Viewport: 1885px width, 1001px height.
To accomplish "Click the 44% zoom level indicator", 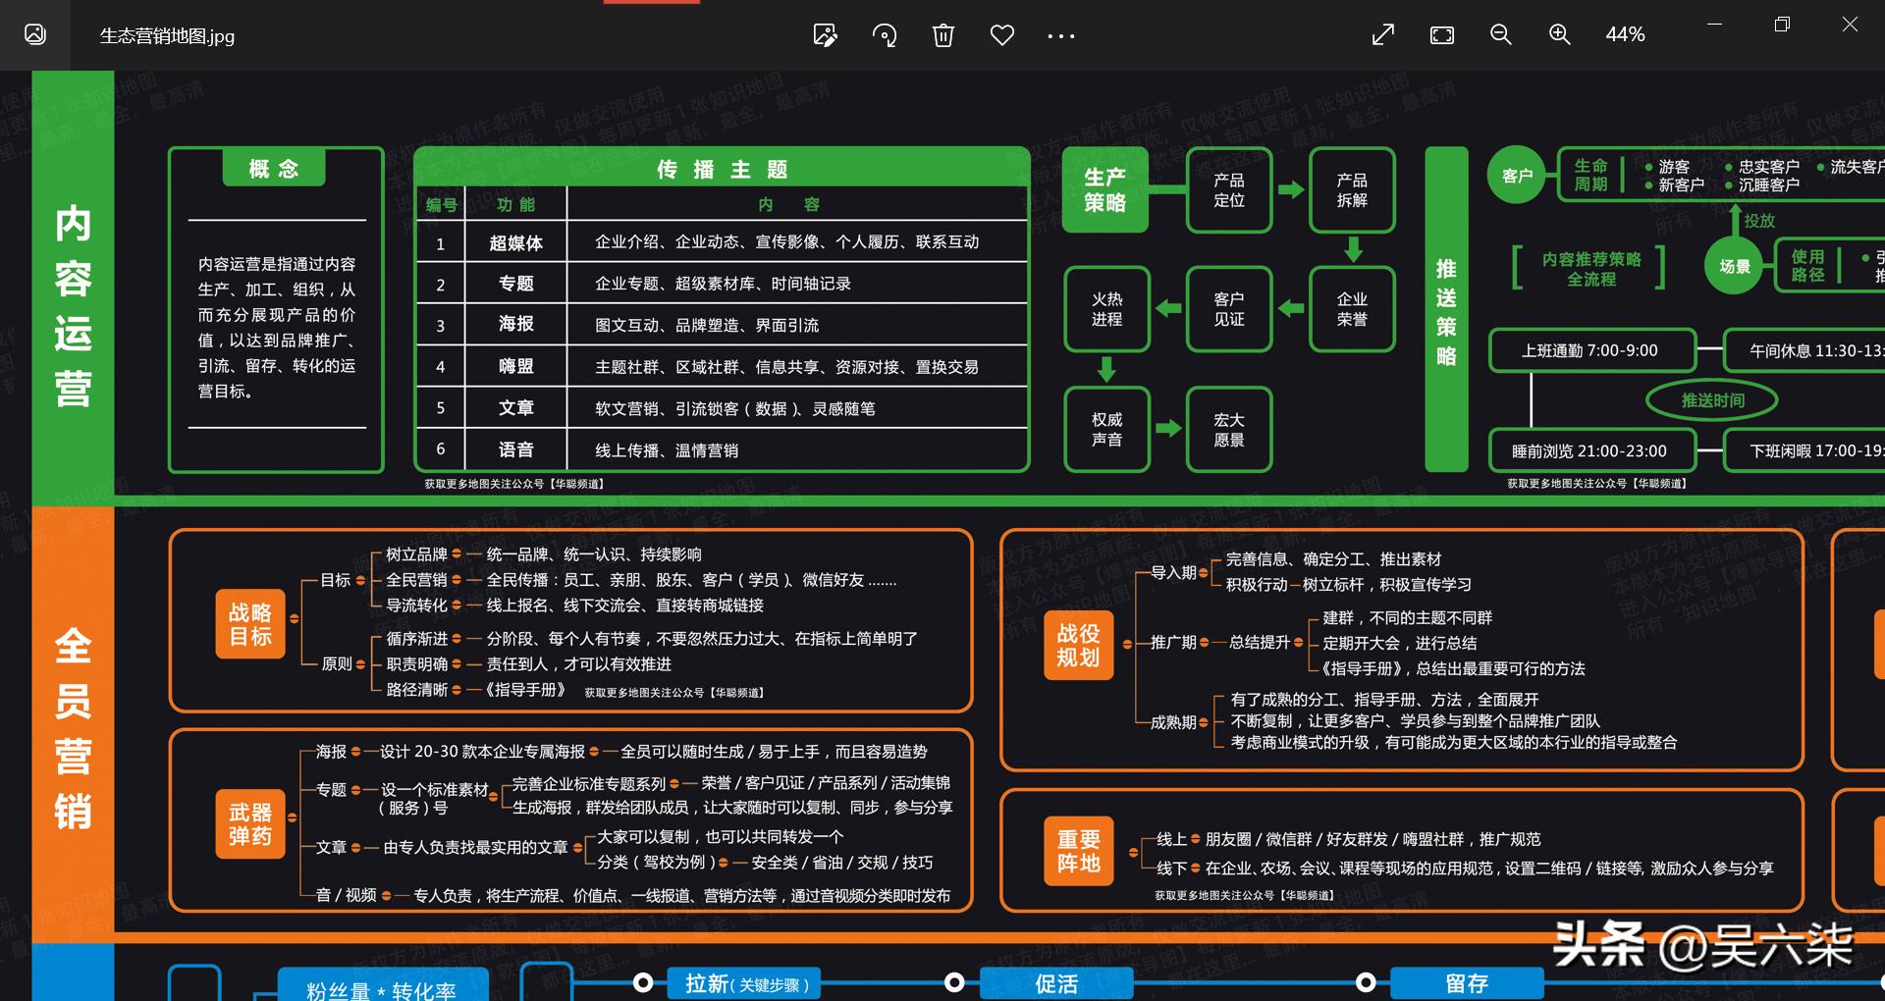I will pyautogui.click(x=1626, y=35).
